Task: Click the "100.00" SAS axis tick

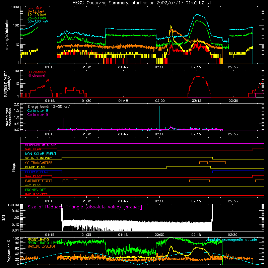Action: pos(13,205)
